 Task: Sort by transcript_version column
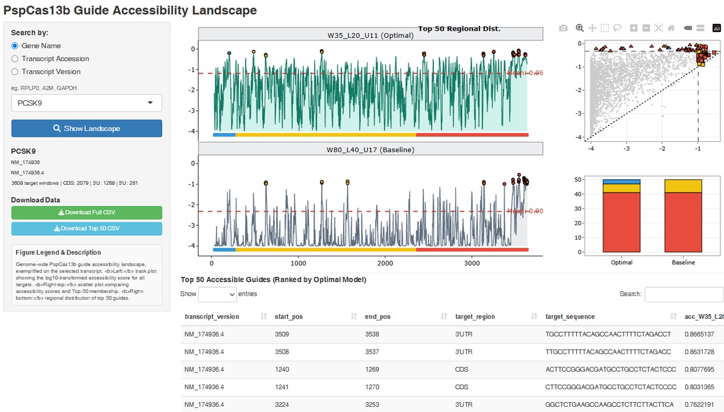pyautogui.click(x=225, y=316)
